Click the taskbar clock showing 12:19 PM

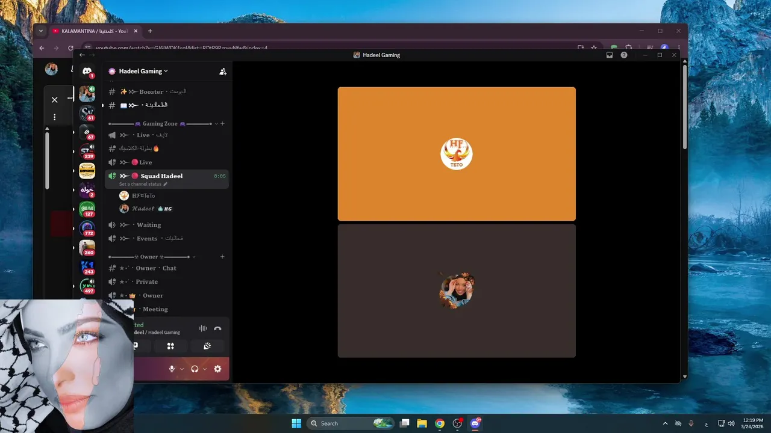(753, 423)
